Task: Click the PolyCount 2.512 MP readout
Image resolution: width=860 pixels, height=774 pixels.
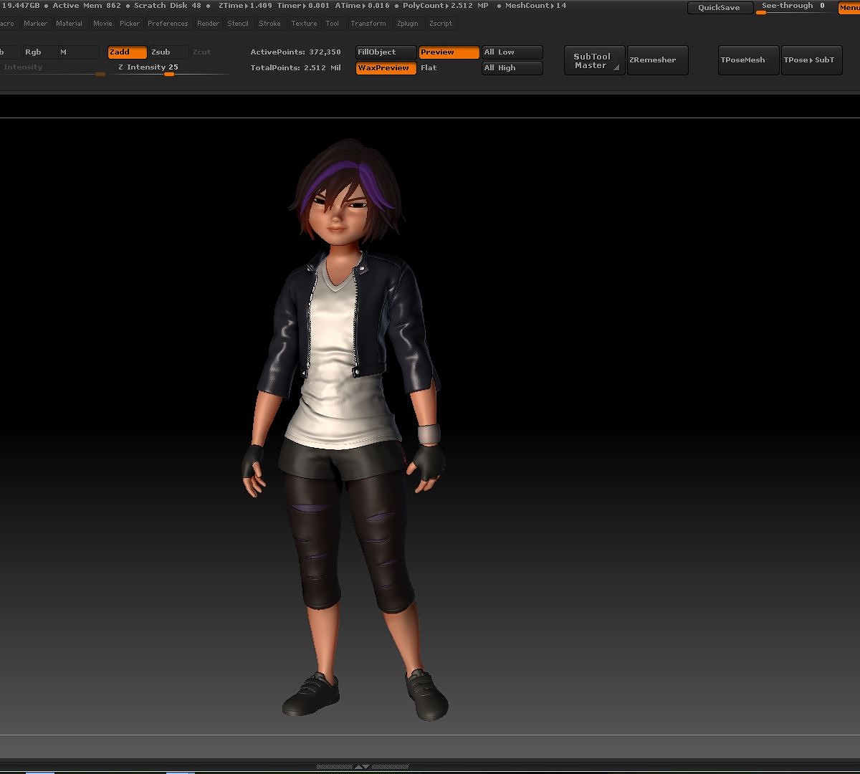Action: (446, 6)
